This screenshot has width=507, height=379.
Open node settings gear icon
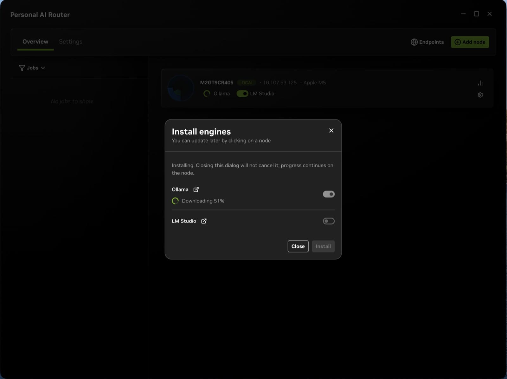point(480,95)
